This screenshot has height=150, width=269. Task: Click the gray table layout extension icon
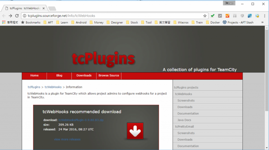click(235, 16)
